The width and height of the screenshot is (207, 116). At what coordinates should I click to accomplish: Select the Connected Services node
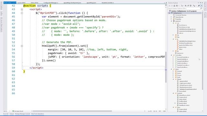181,15
